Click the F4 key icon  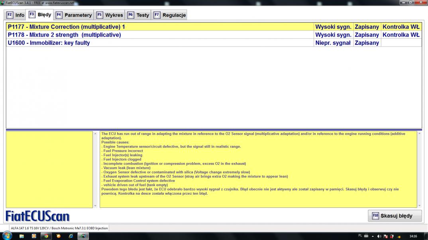[x=59, y=15]
